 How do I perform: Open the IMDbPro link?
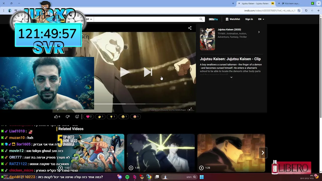(213, 19)
